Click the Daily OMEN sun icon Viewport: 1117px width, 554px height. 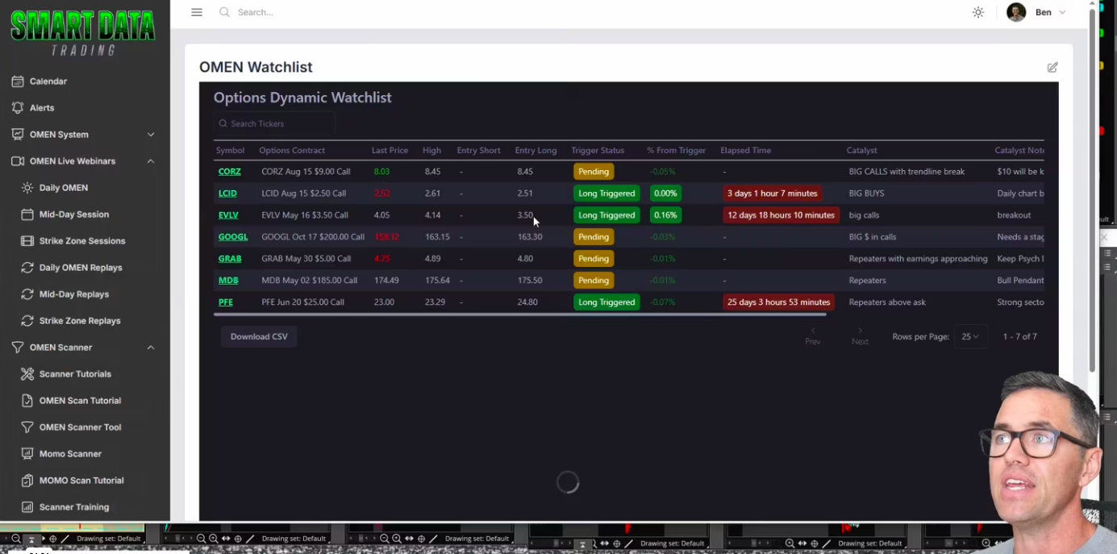point(27,188)
